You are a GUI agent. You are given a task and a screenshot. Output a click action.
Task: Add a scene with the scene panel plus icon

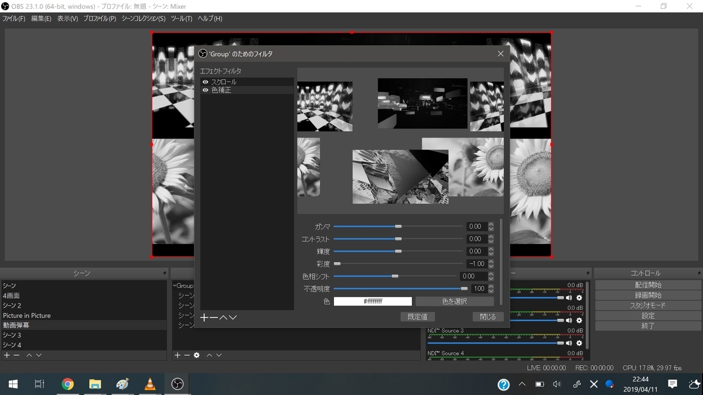[7, 355]
